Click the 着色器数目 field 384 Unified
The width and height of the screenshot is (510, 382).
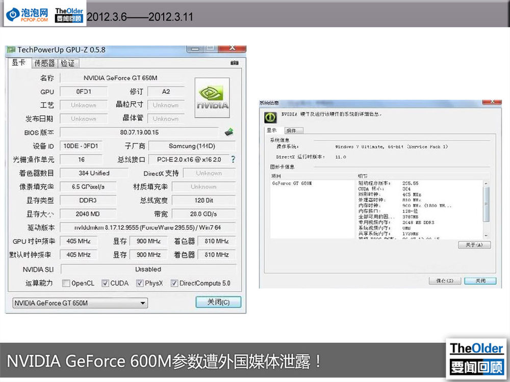pos(94,173)
